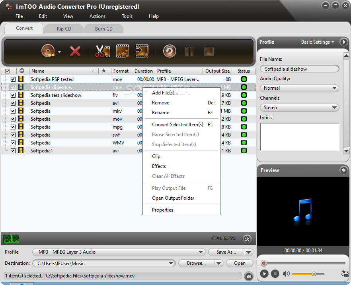Click the green CPU usage graph
The height and width of the screenshot is (285, 351).
tap(11, 239)
